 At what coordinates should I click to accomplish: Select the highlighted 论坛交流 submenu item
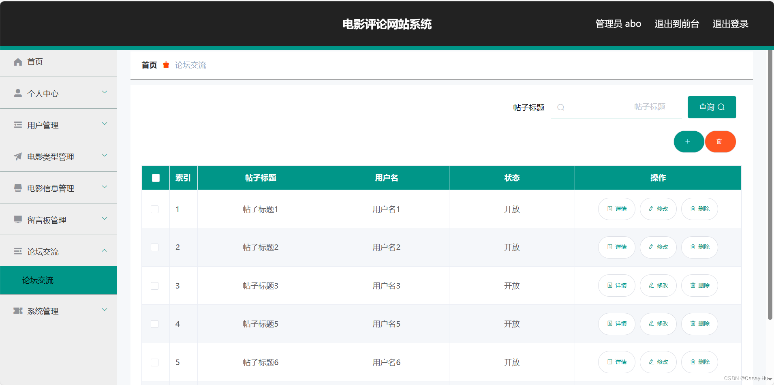click(x=58, y=280)
